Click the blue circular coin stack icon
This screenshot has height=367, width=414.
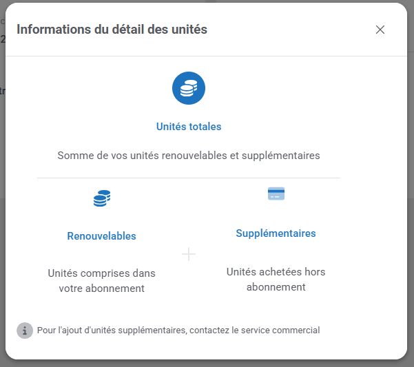pos(189,88)
